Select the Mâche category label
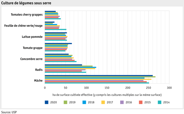The image size is (184, 114). (38, 81)
